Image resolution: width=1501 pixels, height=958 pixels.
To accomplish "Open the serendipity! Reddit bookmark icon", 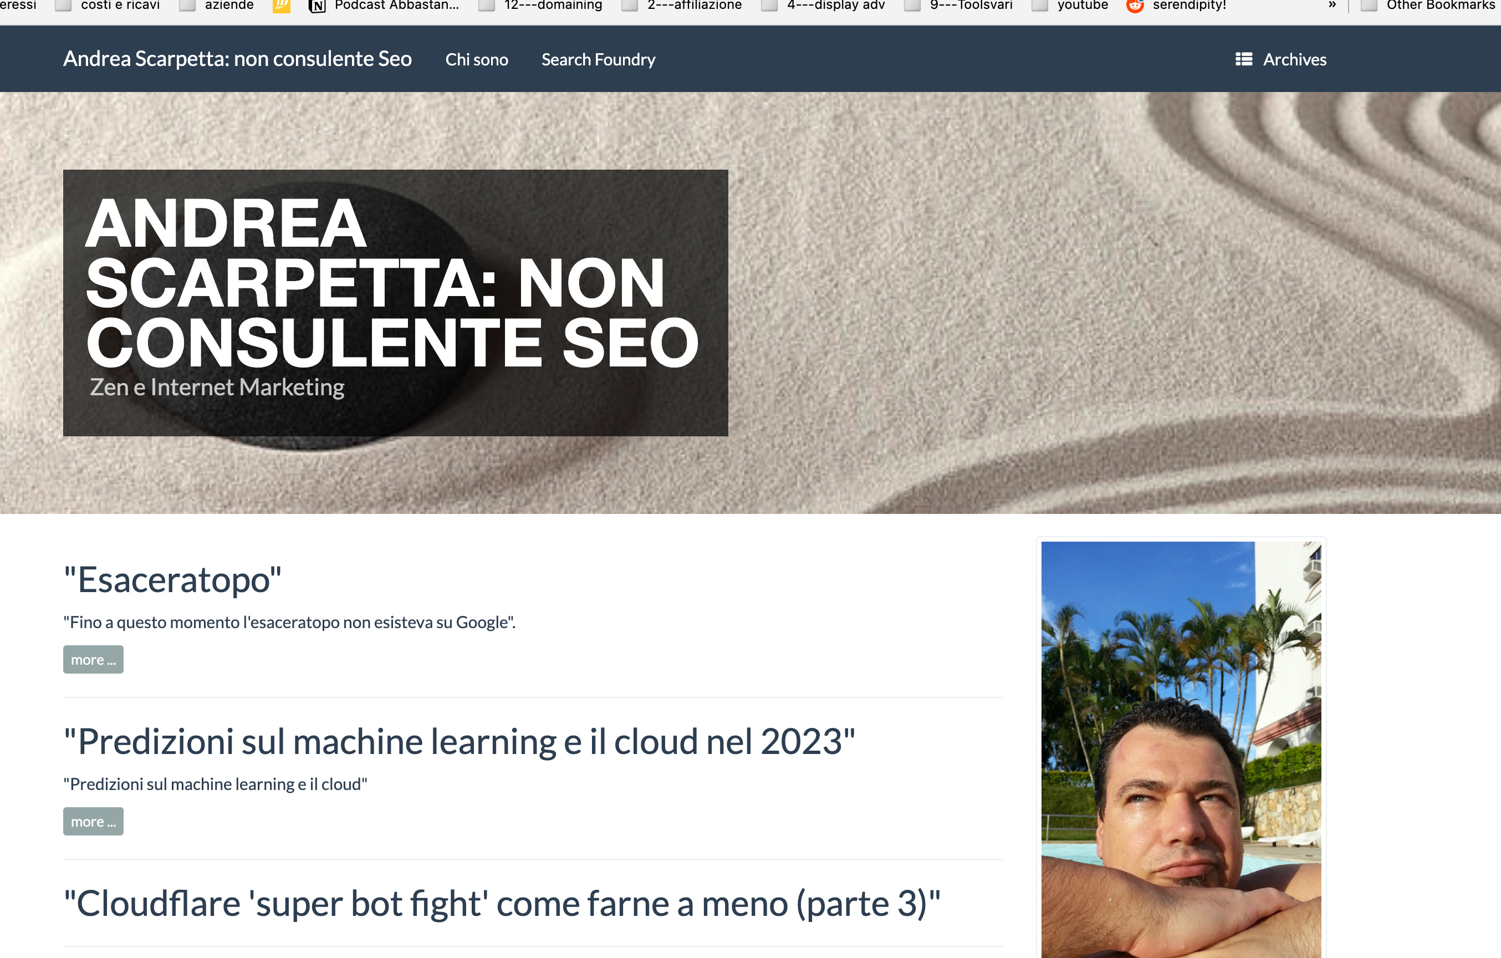I will pos(1135,6).
